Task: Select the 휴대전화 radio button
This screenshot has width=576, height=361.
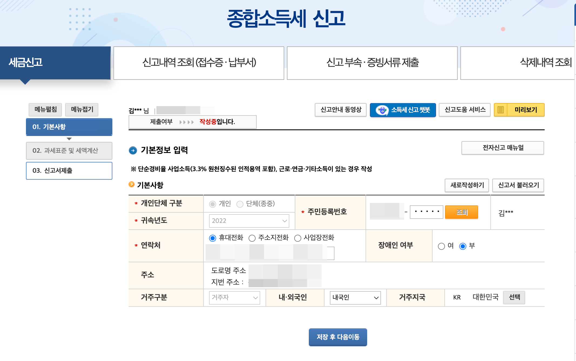Action: pyautogui.click(x=213, y=238)
